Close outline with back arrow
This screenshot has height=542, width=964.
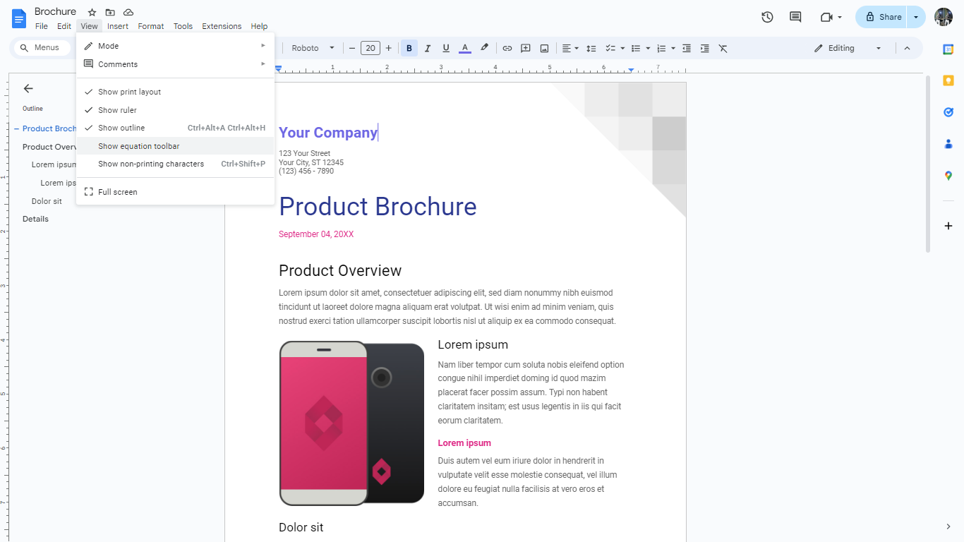(x=28, y=88)
